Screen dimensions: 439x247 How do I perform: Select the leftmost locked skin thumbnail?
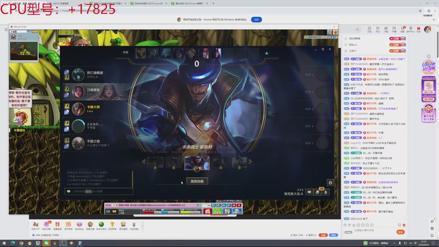click(155, 162)
